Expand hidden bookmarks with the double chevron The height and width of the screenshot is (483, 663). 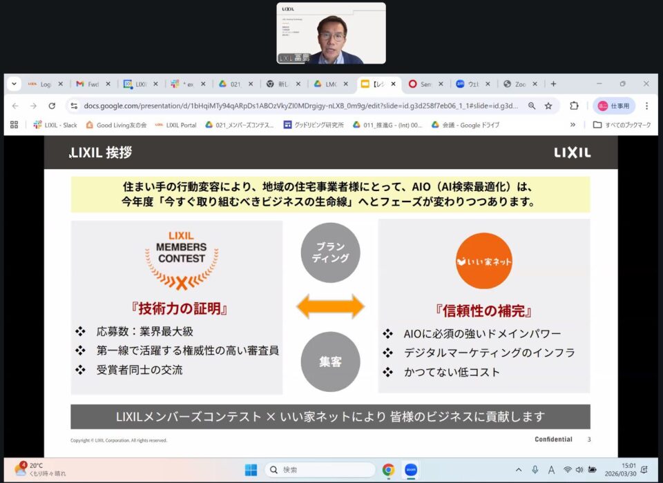pyautogui.click(x=573, y=125)
